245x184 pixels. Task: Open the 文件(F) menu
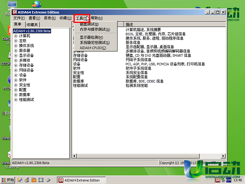tap(19, 18)
